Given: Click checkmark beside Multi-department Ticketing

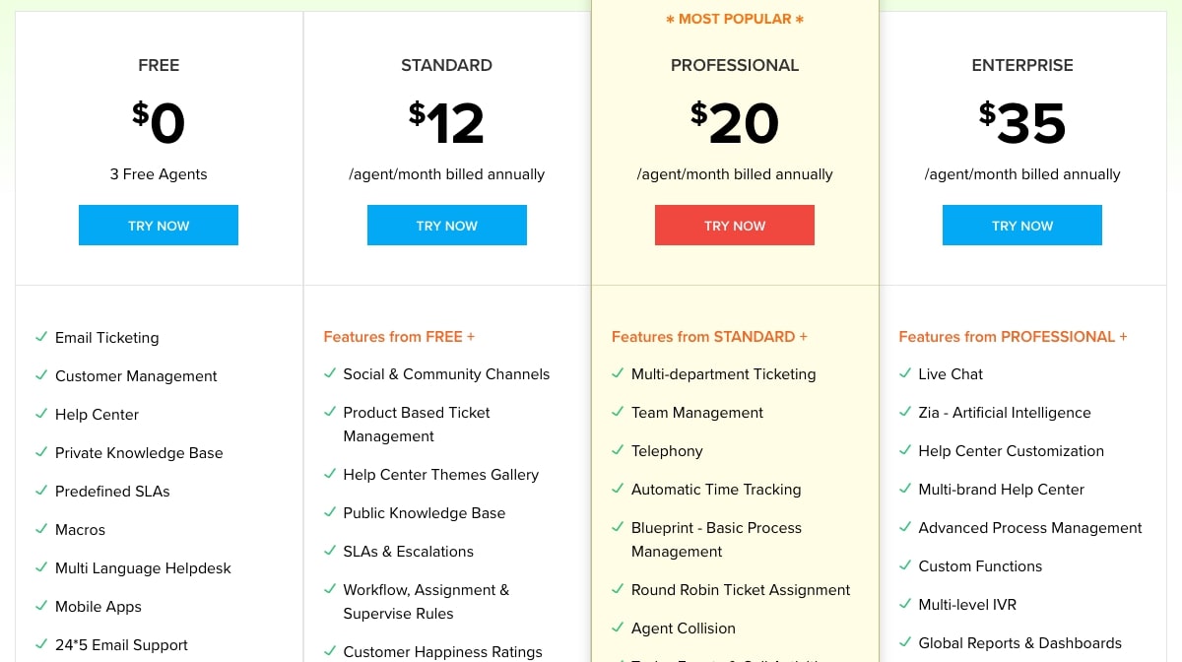Looking at the screenshot, I should (618, 373).
